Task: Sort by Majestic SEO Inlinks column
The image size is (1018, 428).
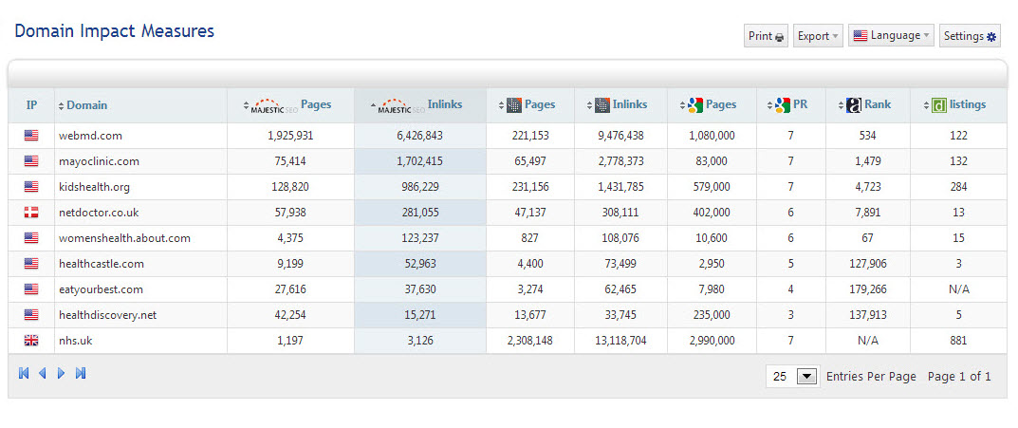Action: click(419, 104)
